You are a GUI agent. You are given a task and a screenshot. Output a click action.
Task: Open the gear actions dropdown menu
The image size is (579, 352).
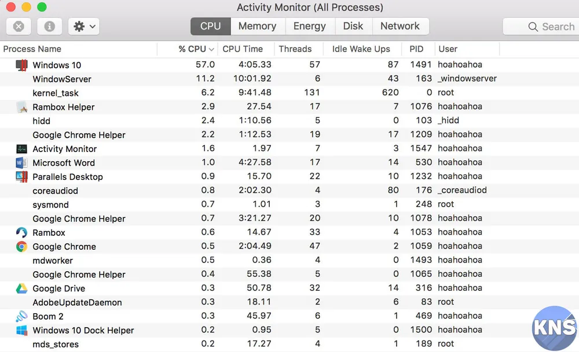tap(84, 27)
